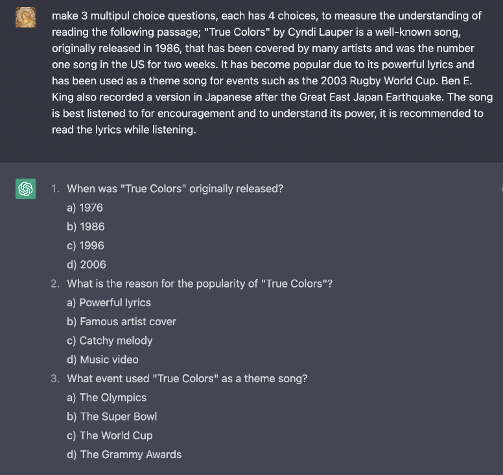The width and height of the screenshot is (503, 475).
Task: Click the user profile avatar
Action: (x=26, y=18)
